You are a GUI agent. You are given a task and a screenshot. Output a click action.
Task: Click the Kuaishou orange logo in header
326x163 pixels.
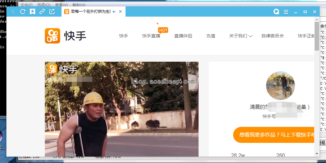53,36
